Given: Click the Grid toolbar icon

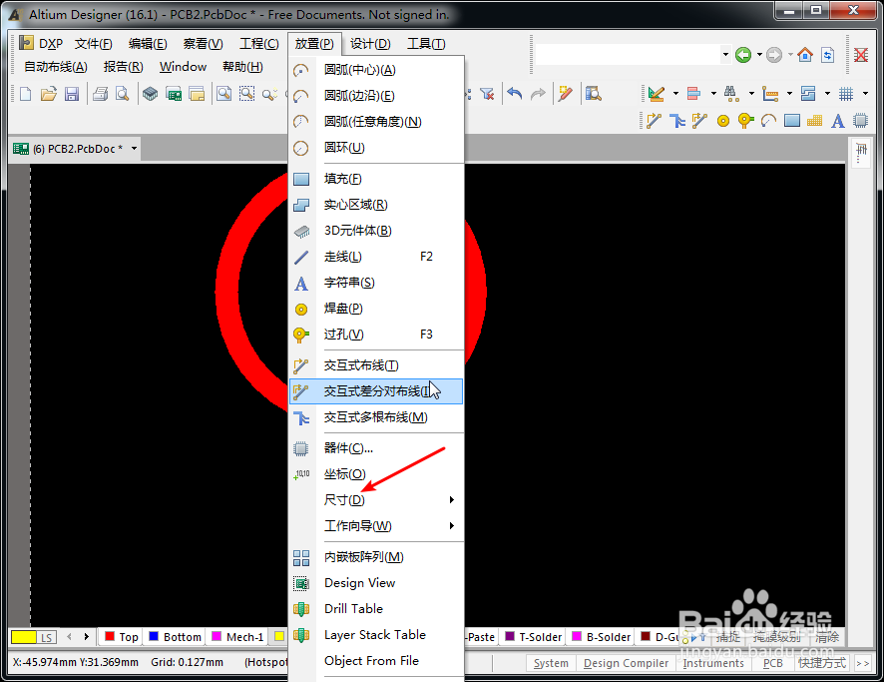Looking at the screenshot, I should 846,94.
